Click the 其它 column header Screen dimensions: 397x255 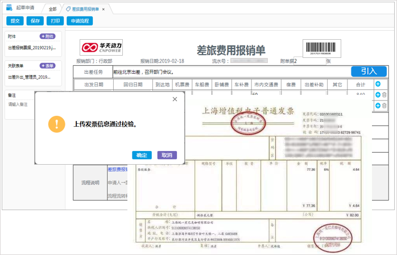coord(337,85)
